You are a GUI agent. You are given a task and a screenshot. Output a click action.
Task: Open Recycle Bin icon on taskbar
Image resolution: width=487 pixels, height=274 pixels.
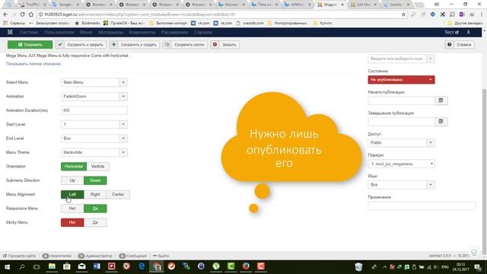click(358, 267)
